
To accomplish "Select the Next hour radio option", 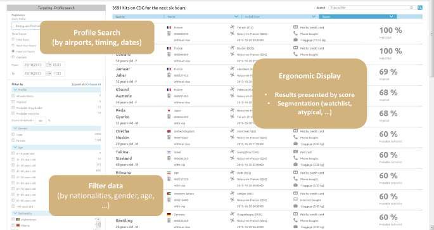I will 13,39.
